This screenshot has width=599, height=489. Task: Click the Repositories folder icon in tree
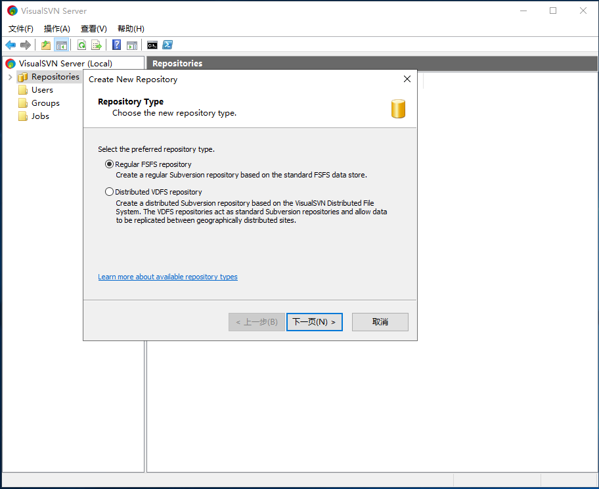pos(23,77)
